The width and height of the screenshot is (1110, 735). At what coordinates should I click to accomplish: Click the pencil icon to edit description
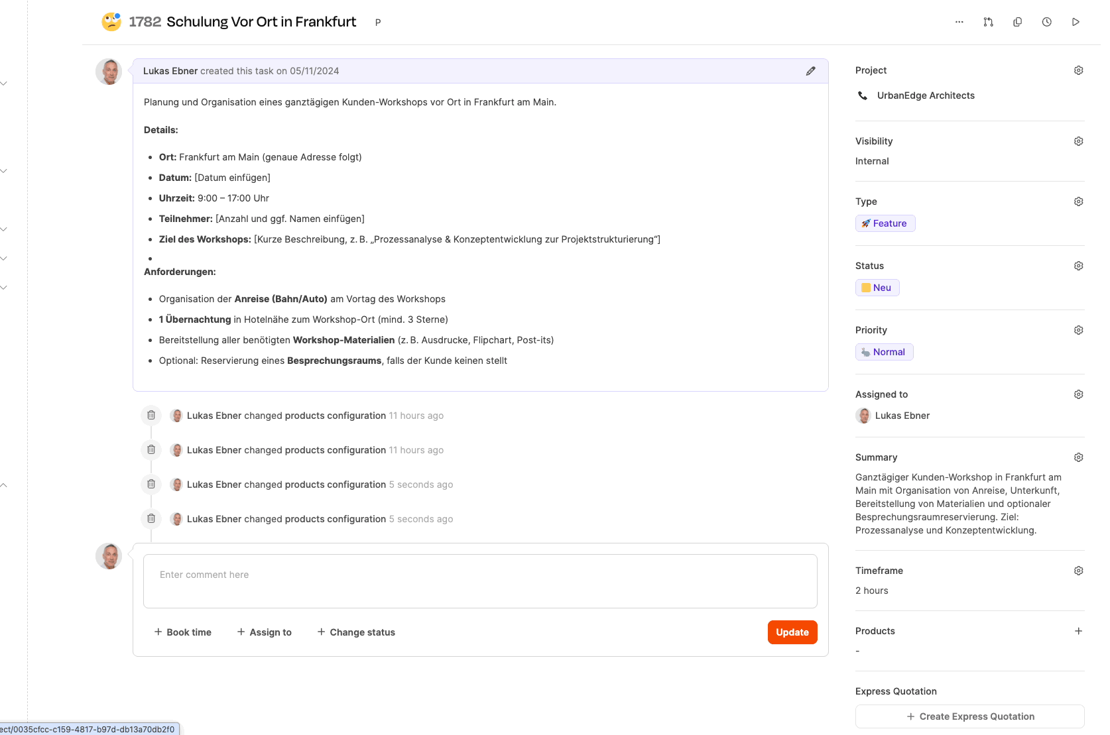[x=810, y=71]
